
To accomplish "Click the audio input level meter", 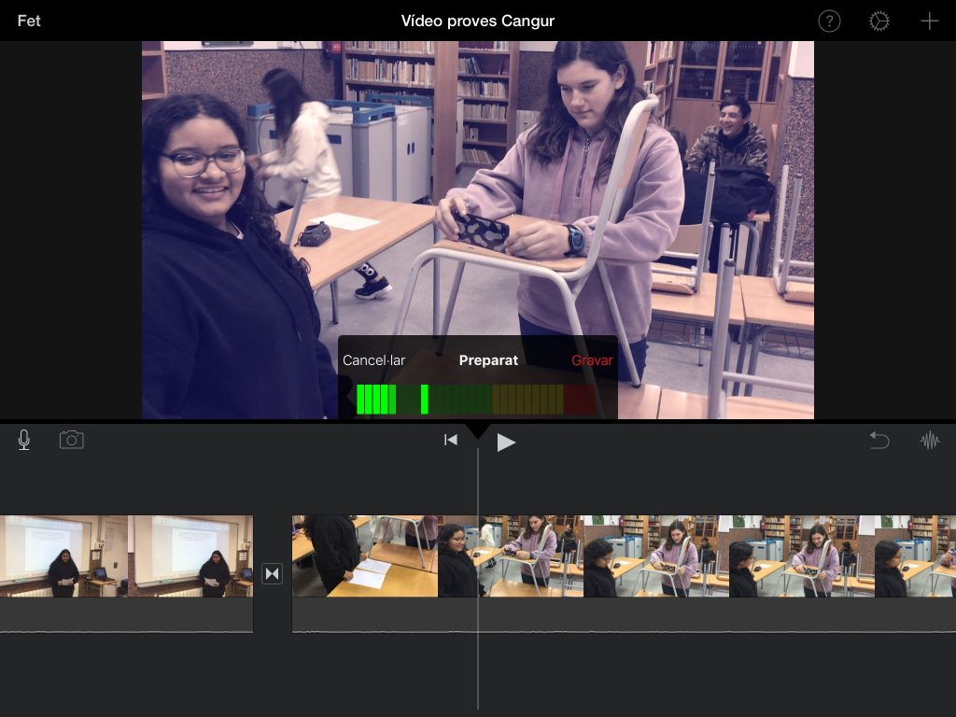I will (475, 399).
